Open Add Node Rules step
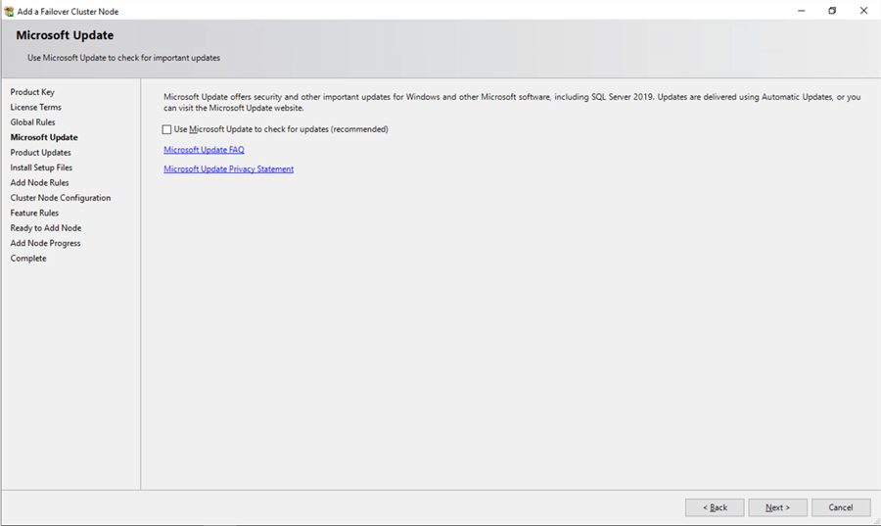This screenshot has height=526, width=881. point(39,183)
